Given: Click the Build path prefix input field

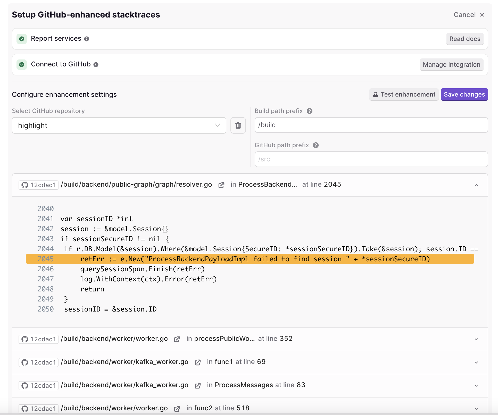Looking at the screenshot, I should click(371, 125).
